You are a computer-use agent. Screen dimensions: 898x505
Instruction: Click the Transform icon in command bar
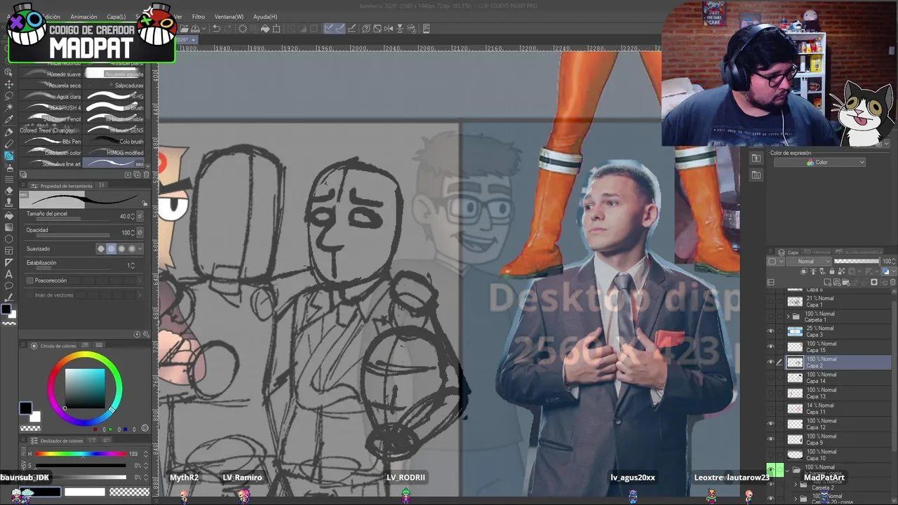(x=276, y=29)
